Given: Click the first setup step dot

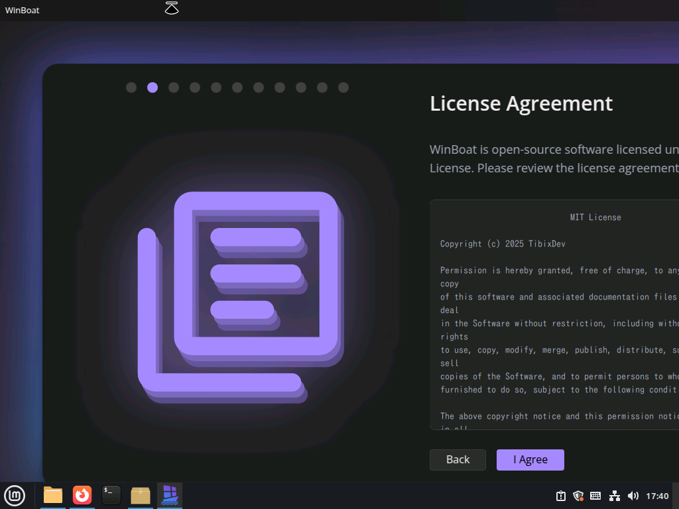Looking at the screenshot, I should pos(131,87).
